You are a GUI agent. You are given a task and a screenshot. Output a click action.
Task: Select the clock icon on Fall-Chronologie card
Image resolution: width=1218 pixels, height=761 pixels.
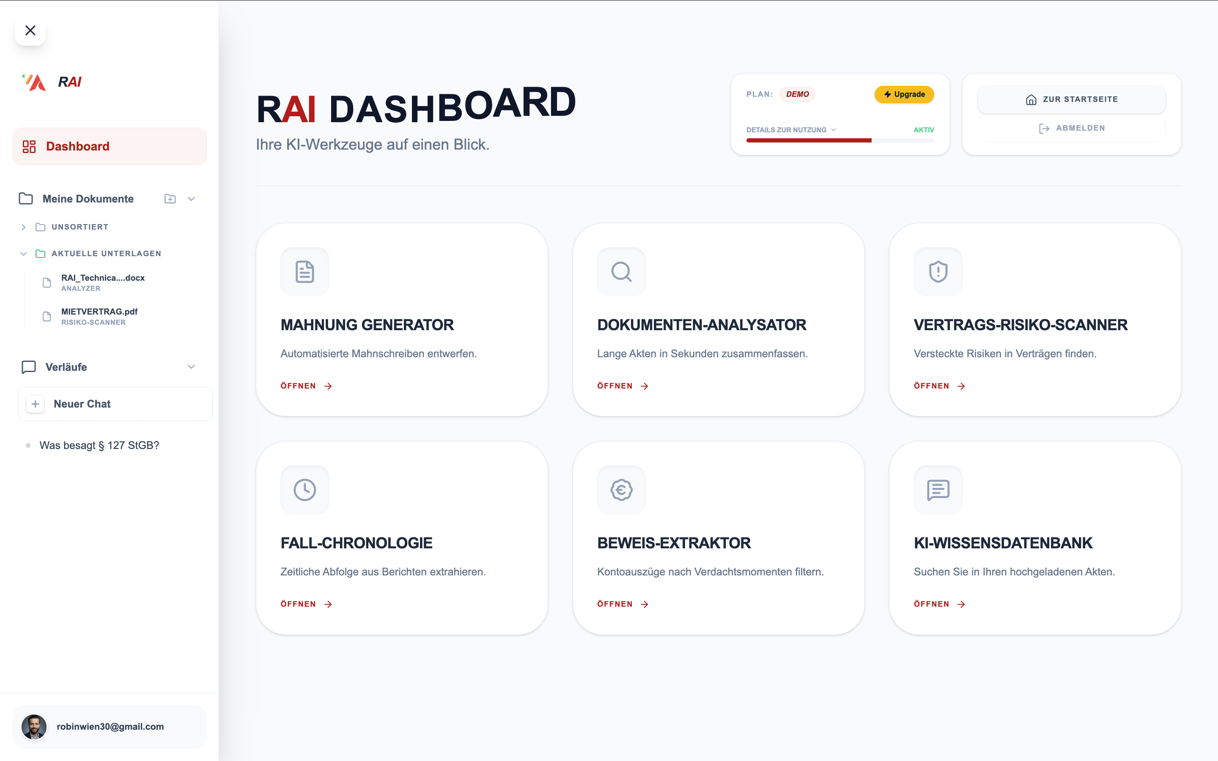[304, 490]
